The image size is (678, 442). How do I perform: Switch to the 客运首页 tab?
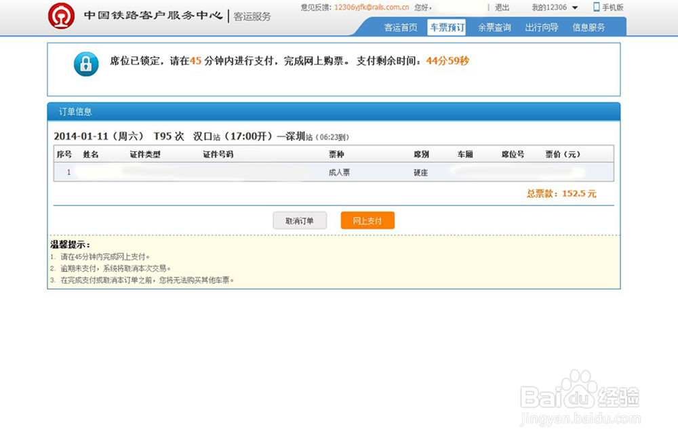[399, 28]
